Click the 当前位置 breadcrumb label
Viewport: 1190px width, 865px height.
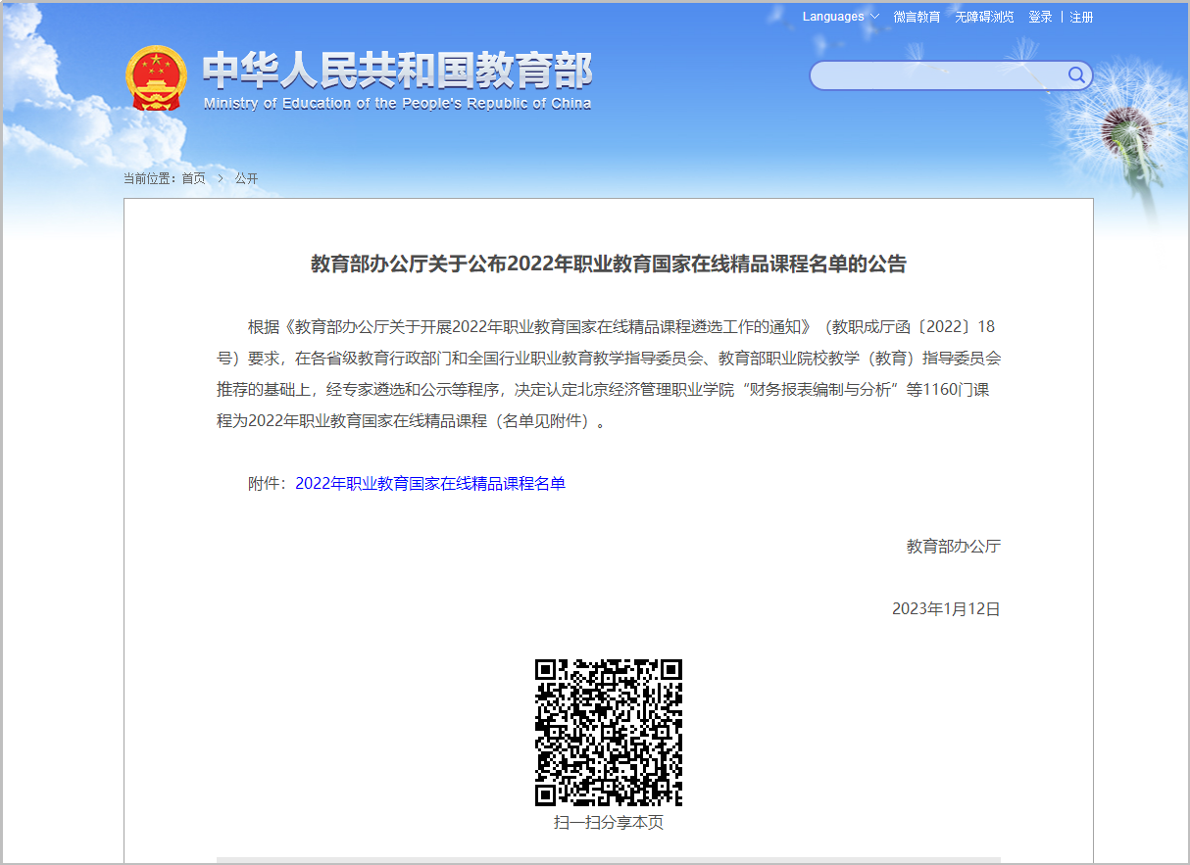coord(150,178)
